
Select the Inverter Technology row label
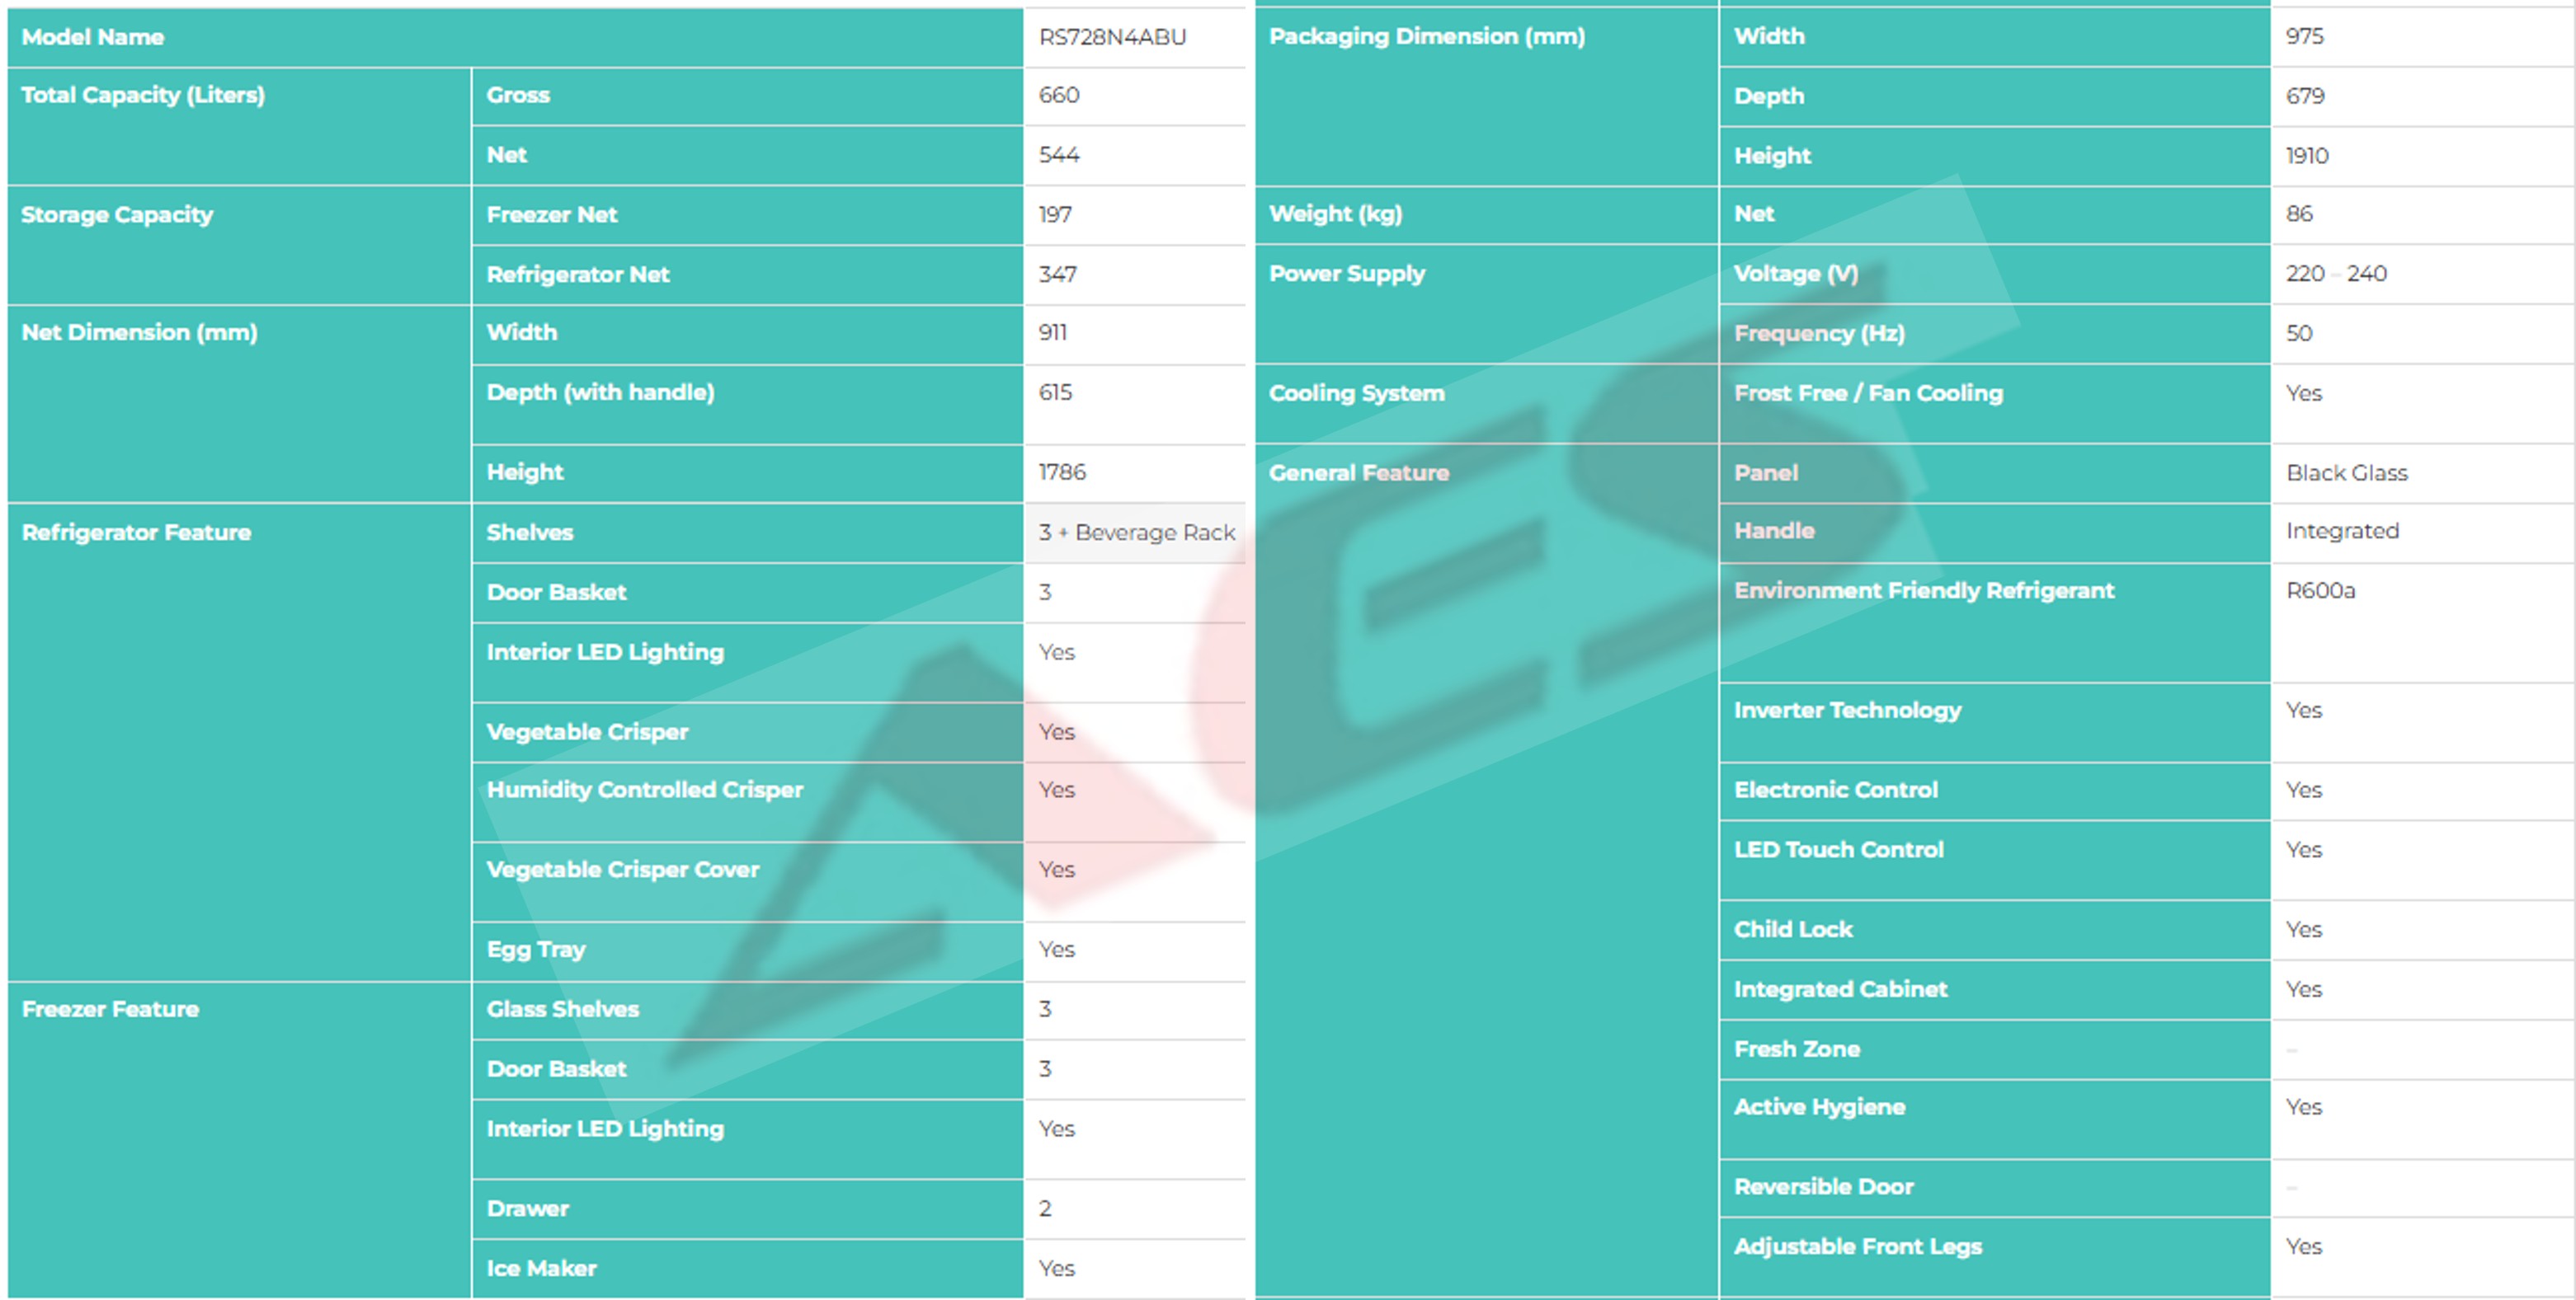click(1847, 711)
